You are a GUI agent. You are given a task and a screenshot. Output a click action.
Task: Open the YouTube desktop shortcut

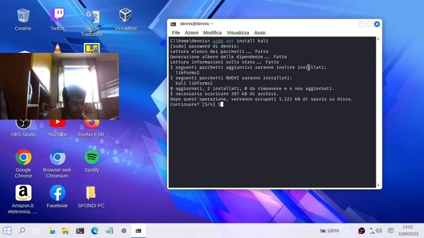58,128
